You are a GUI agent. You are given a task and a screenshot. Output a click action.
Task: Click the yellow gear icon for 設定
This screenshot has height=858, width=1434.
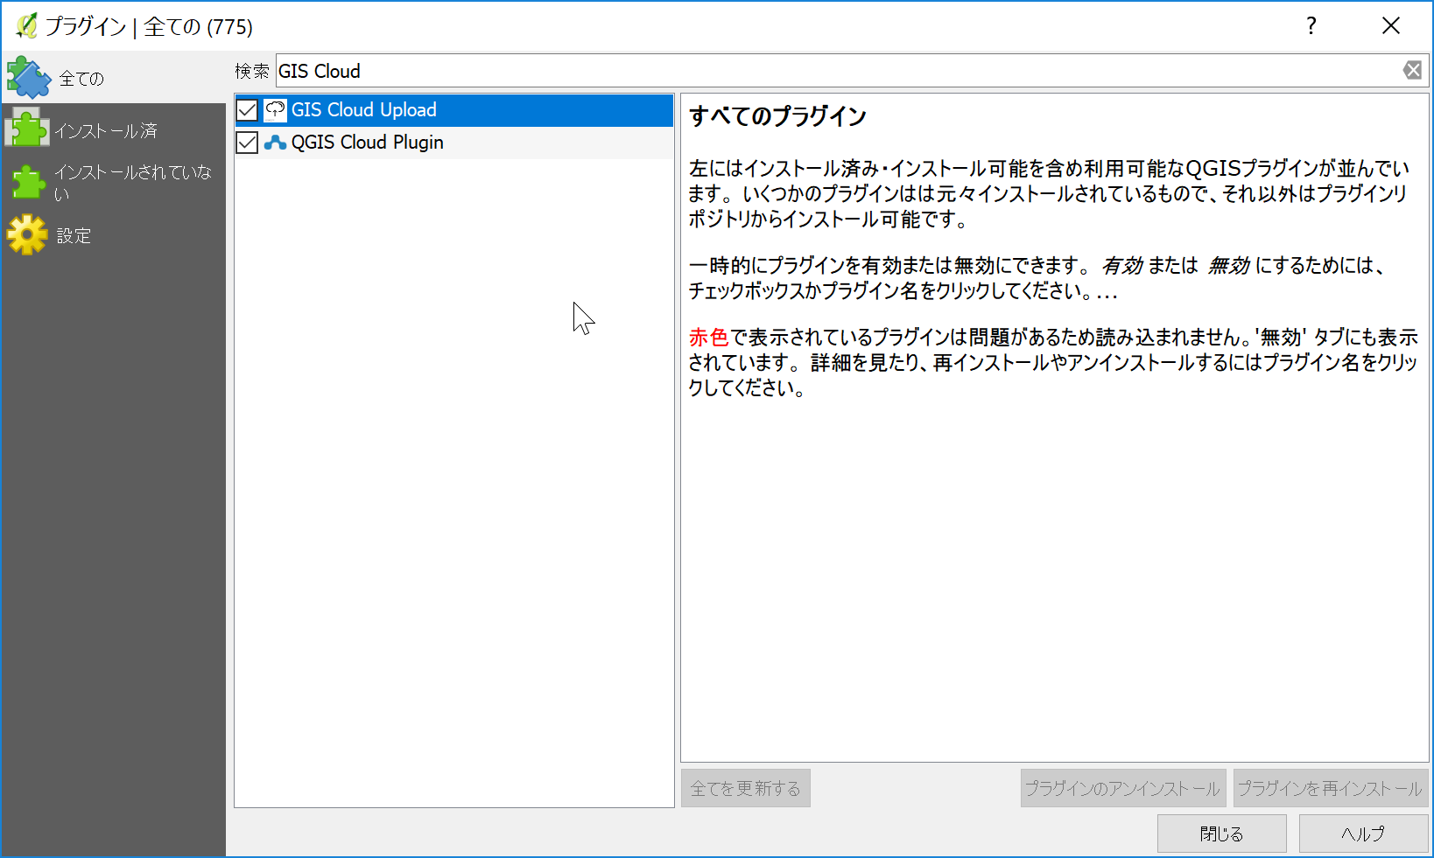27,234
